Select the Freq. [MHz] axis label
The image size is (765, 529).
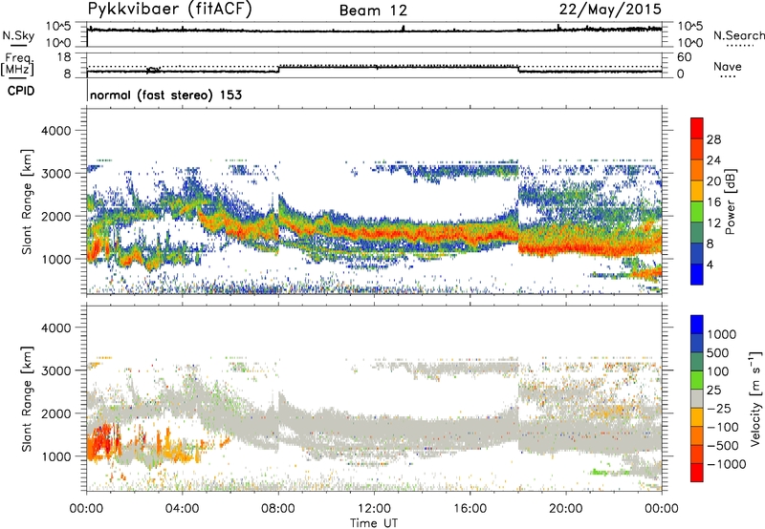click(17, 65)
